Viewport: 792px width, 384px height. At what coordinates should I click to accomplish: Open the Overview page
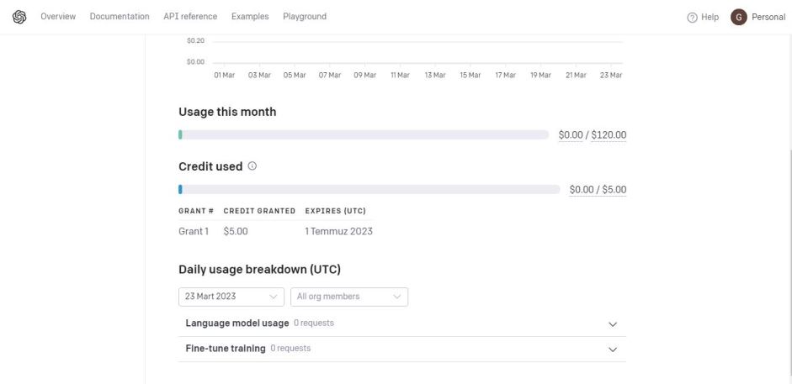pyautogui.click(x=58, y=17)
